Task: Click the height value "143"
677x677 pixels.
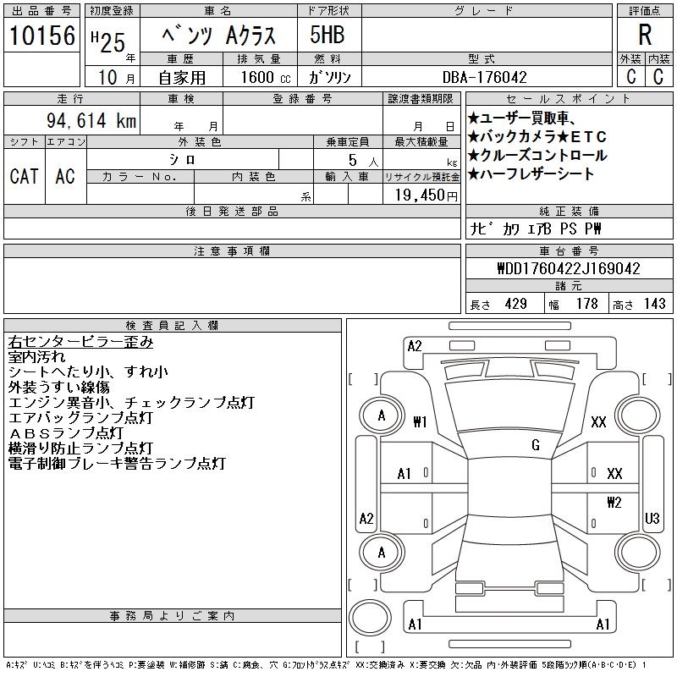Action: tap(654, 304)
